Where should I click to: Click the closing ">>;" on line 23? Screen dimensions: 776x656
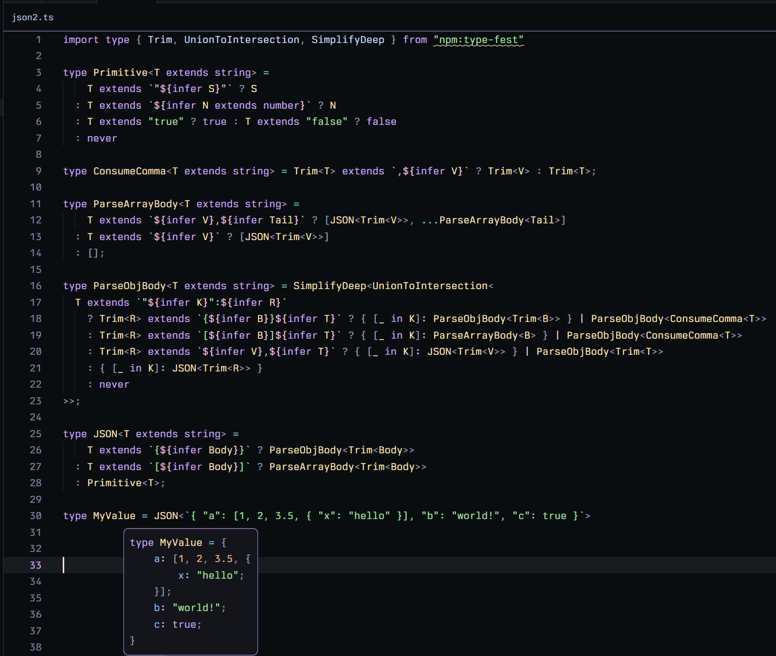pyautogui.click(x=71, y=401)
